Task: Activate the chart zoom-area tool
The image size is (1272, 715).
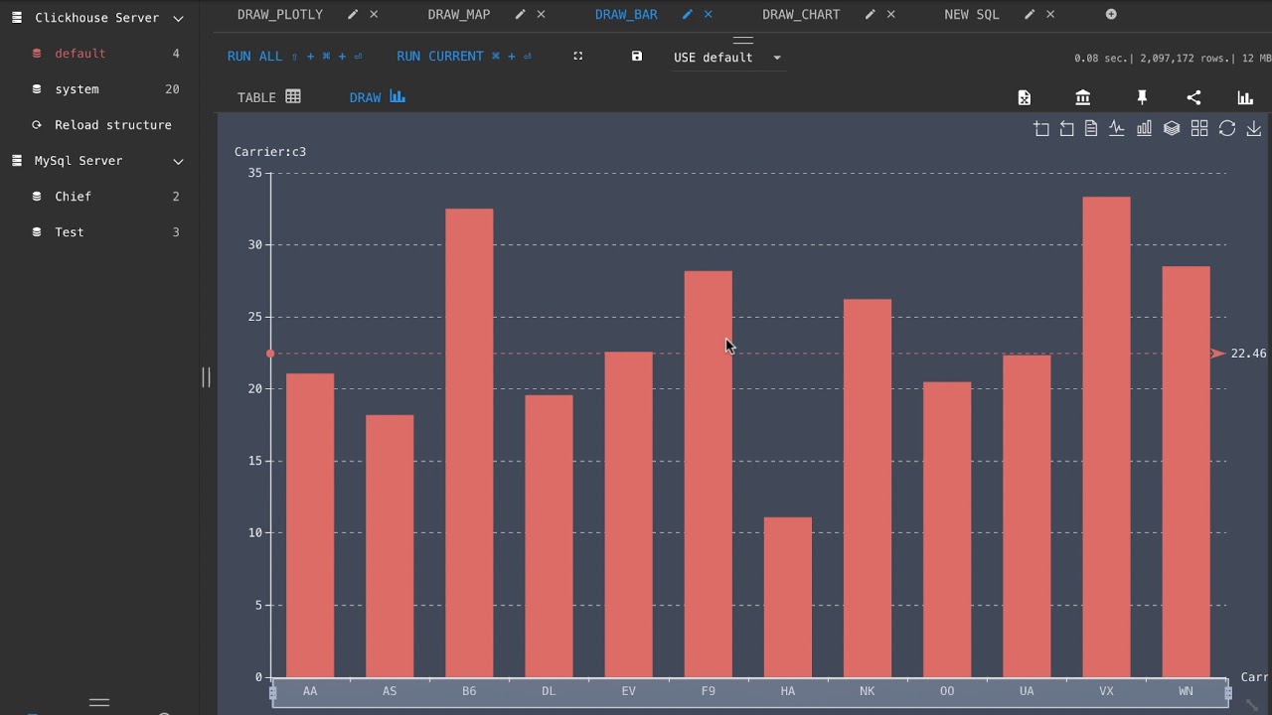Action: pos(1041,128)
